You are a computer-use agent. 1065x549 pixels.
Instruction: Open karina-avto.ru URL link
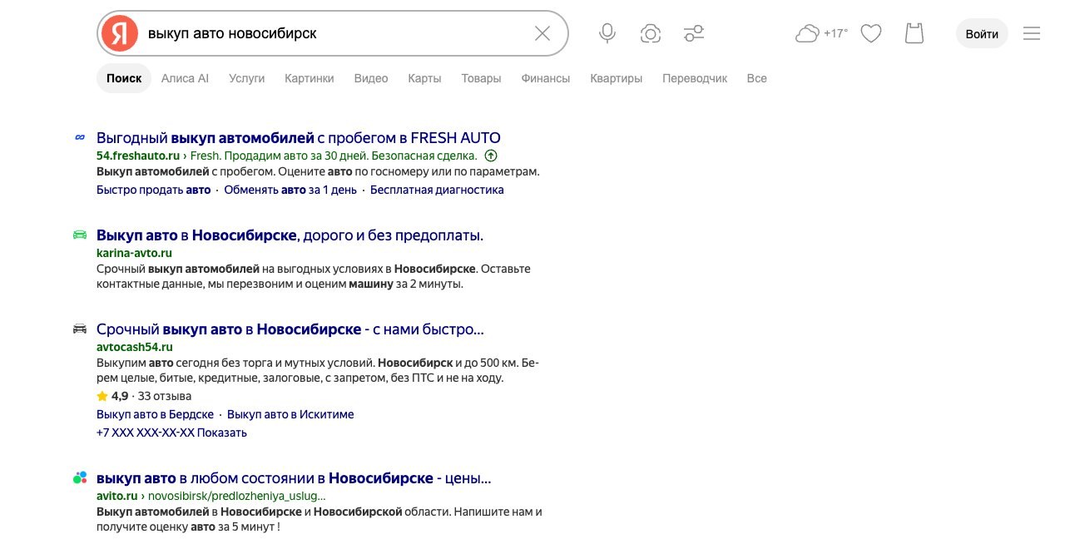tap(134, 253)
